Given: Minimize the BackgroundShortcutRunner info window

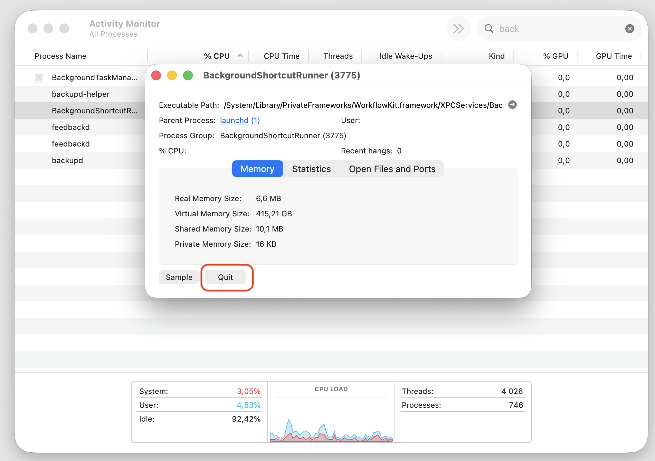Looking at the screenshot, I should (172, 75).
